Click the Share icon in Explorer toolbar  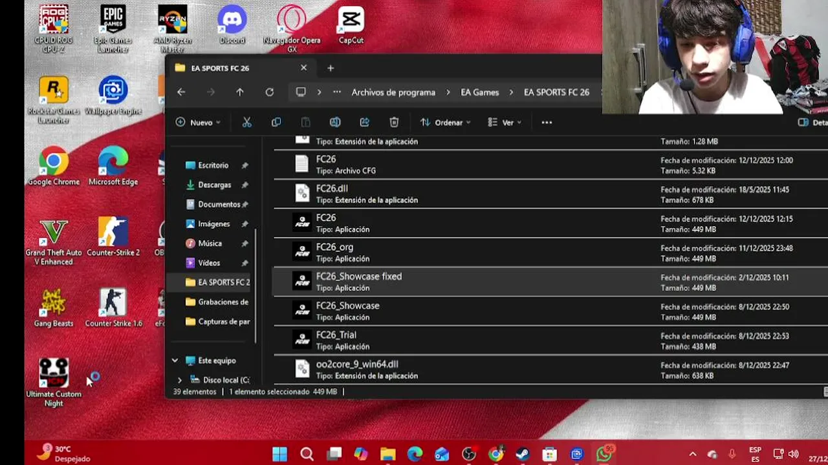tap(365, 122)
